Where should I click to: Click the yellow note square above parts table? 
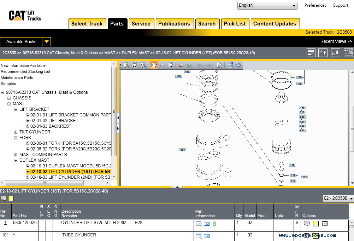pos(11,199)
